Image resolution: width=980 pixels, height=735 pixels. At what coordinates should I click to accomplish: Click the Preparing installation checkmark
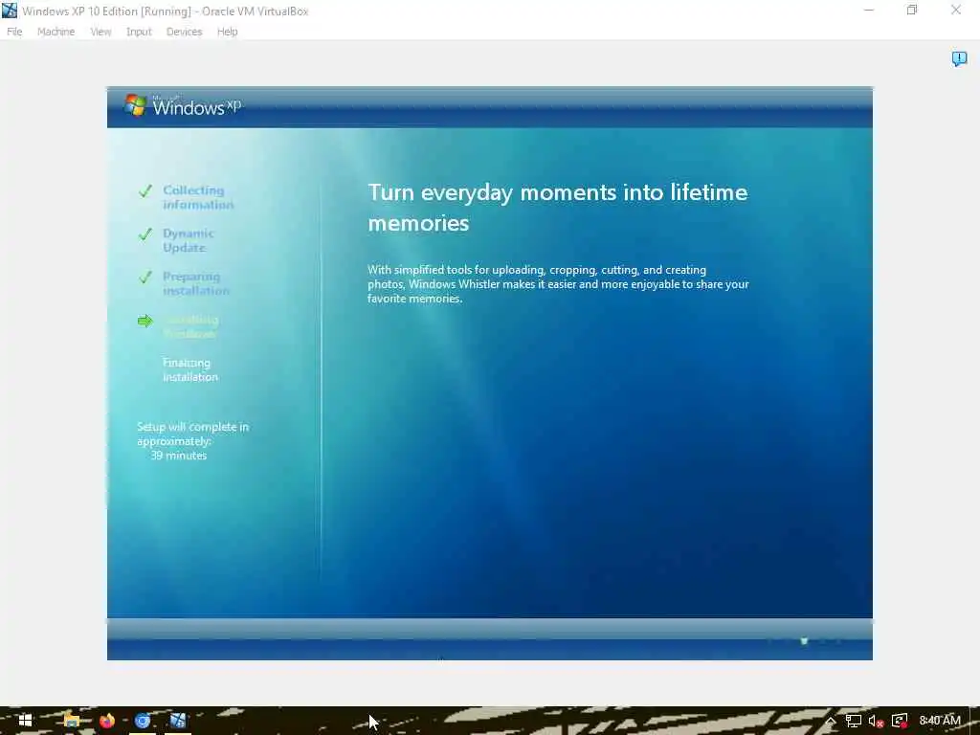145,277
